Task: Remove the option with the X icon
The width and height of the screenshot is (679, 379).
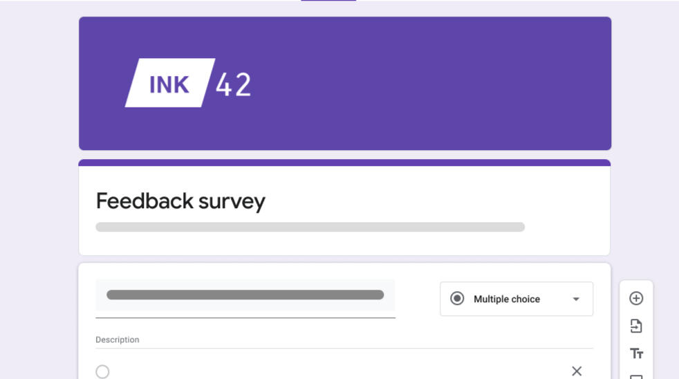Action: click(x=577, y=371)
